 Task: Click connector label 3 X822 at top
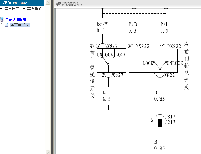(x=138, y=46)
